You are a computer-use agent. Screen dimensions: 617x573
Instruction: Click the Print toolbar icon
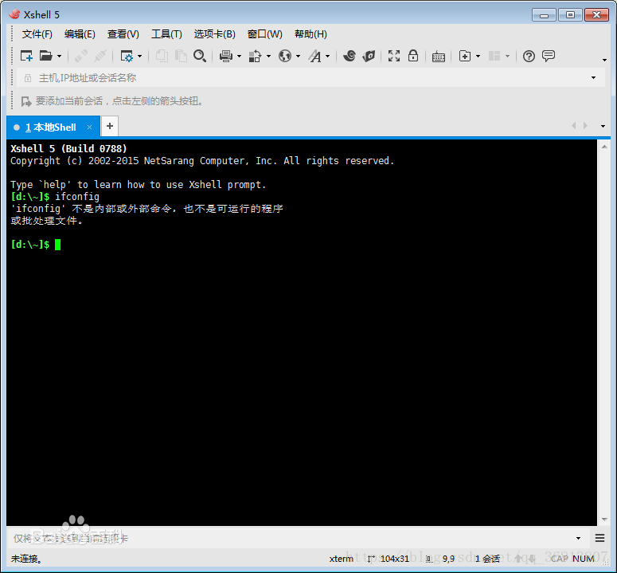[226, 56]
